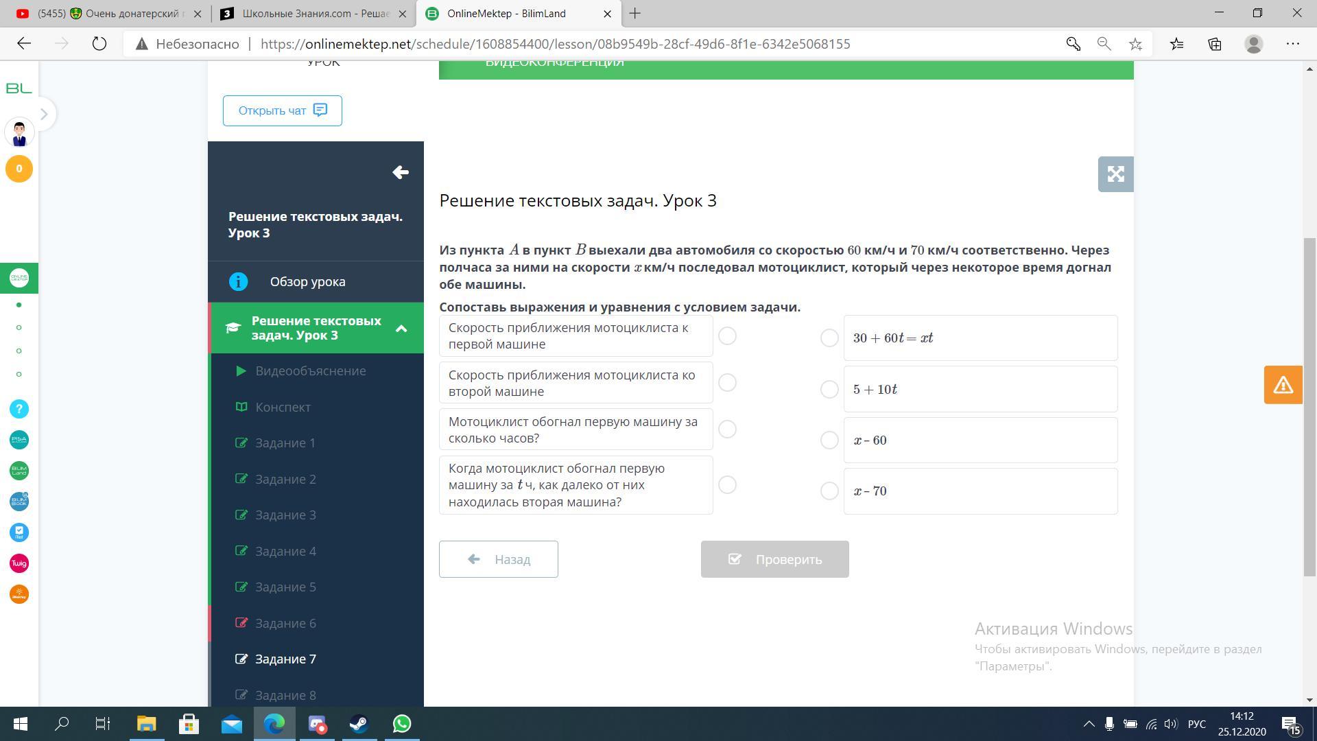Open the user avatar in left sidebar
The image size is (1317, 741).
tap(19, 132)
